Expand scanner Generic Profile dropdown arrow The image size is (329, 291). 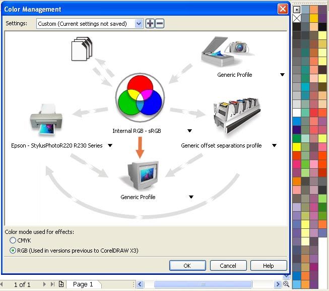click(283, 75)
